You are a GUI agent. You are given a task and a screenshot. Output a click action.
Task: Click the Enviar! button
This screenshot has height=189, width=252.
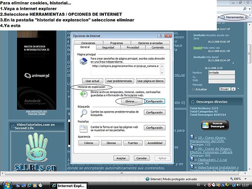[x=225, y=89]
